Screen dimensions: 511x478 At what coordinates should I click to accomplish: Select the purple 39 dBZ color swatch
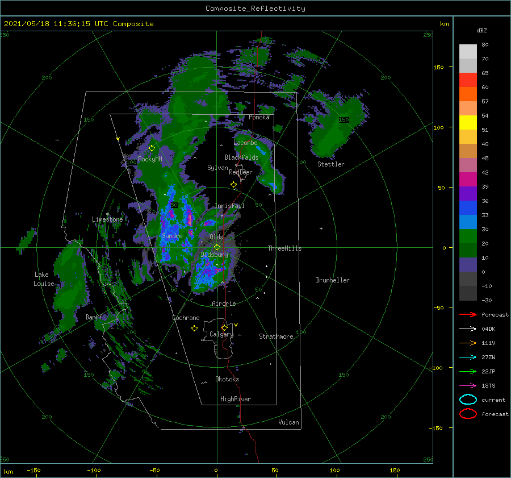(468, 193)
